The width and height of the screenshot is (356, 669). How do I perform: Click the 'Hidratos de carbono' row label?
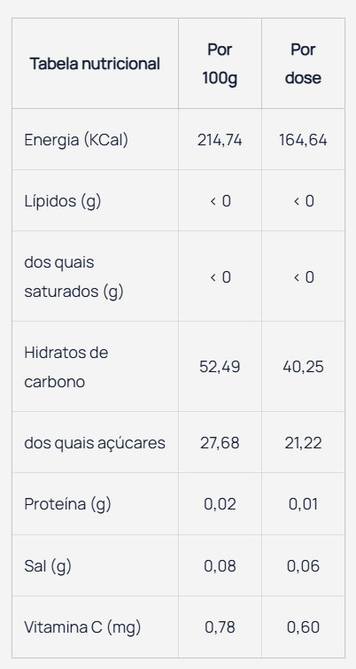pyautogui.click(x=66, y=367)
